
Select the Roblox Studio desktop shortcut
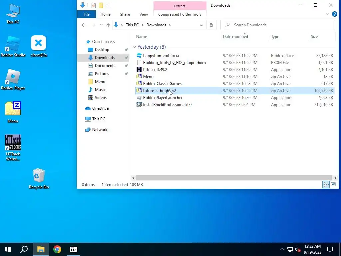point(13,46)
